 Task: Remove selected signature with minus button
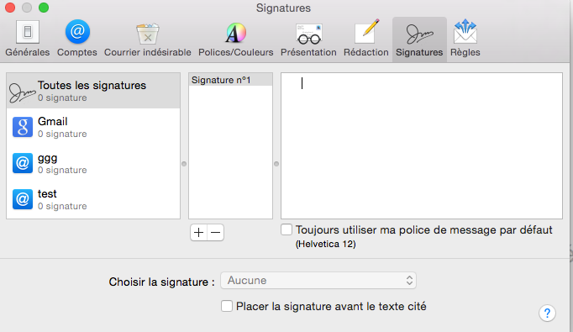point(216,233)
